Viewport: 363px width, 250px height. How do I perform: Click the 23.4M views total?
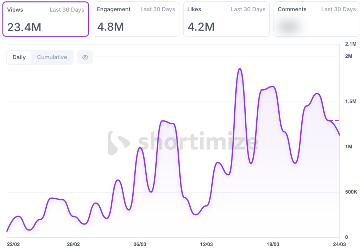(24, 27)
